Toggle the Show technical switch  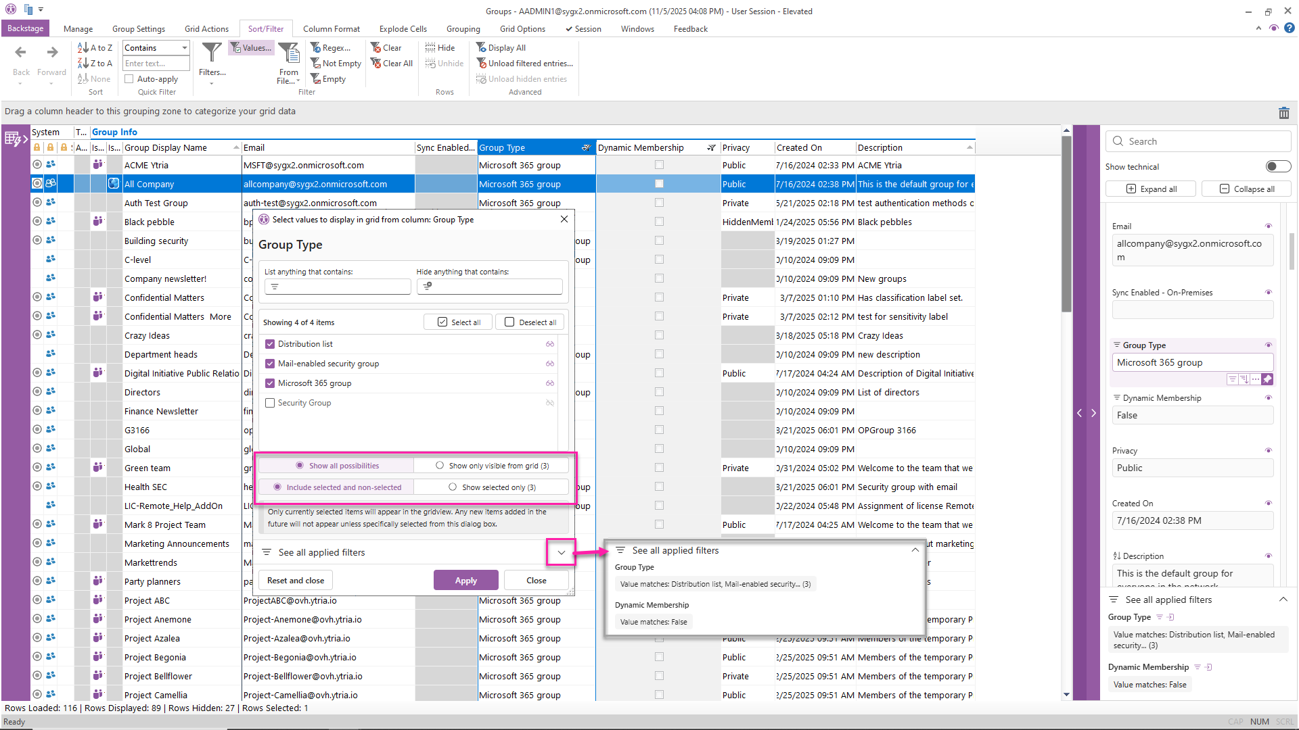tap(1277, 166)
